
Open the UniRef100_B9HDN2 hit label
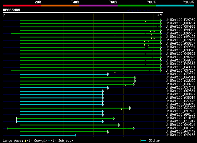[180, 30]
